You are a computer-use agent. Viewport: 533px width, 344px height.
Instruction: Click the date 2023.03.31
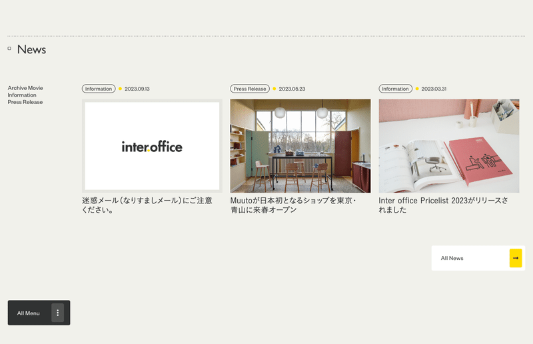point(434,89)
